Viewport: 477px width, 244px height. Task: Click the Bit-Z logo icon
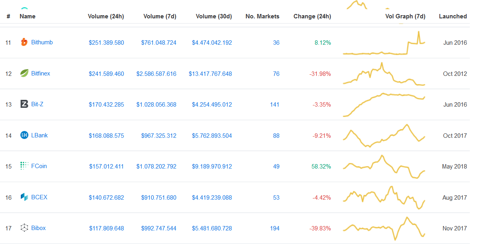(24, 104)
